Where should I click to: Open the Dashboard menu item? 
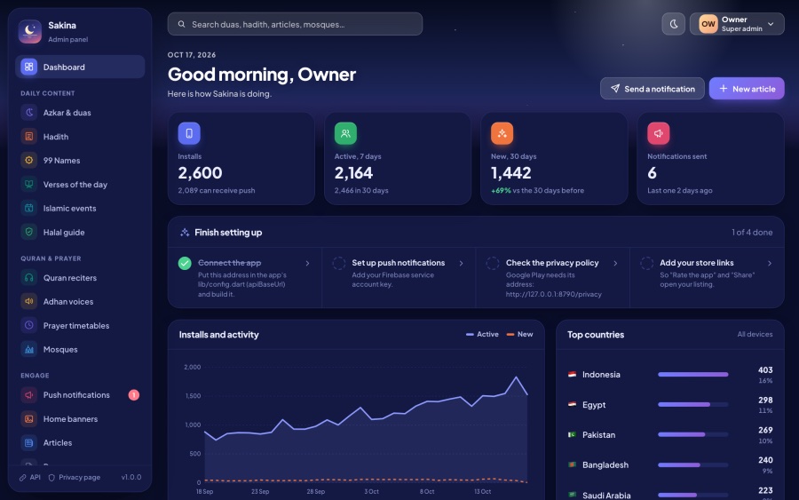(x=80, y=67)
